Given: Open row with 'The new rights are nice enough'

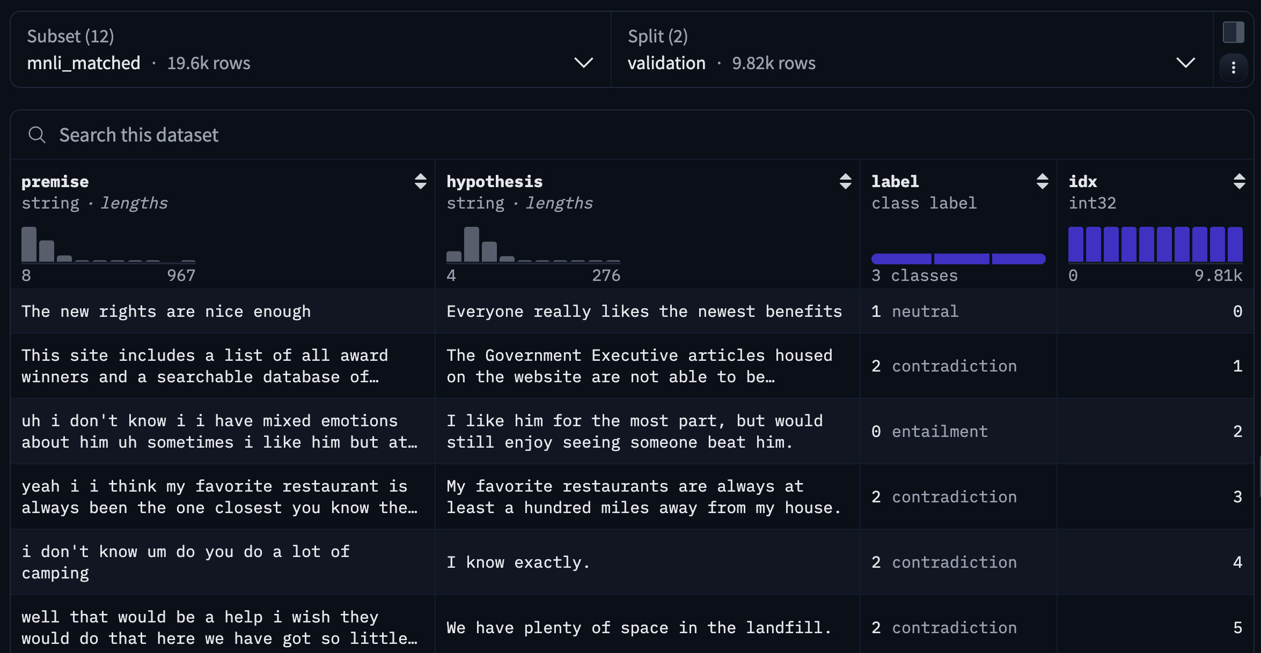Looking at the screenshot, I should (x=166, y=311).
